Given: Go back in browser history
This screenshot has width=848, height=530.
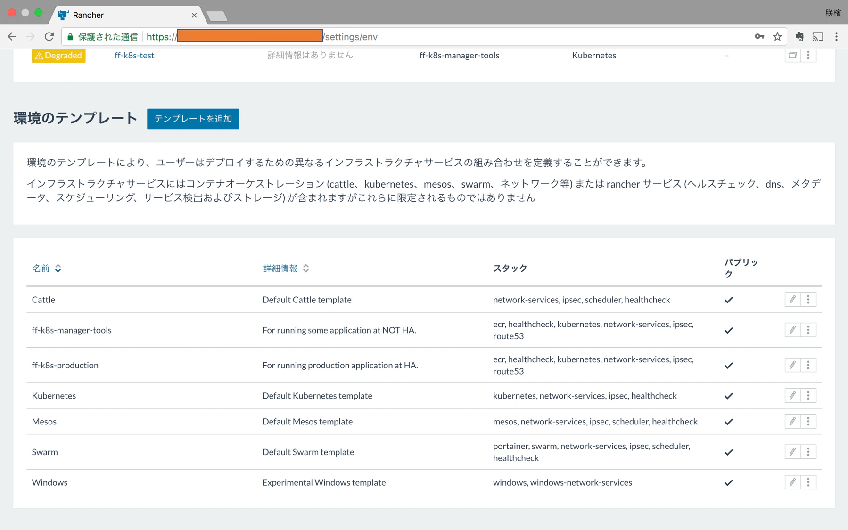Looking at the screenshot, I should (12, 37).
